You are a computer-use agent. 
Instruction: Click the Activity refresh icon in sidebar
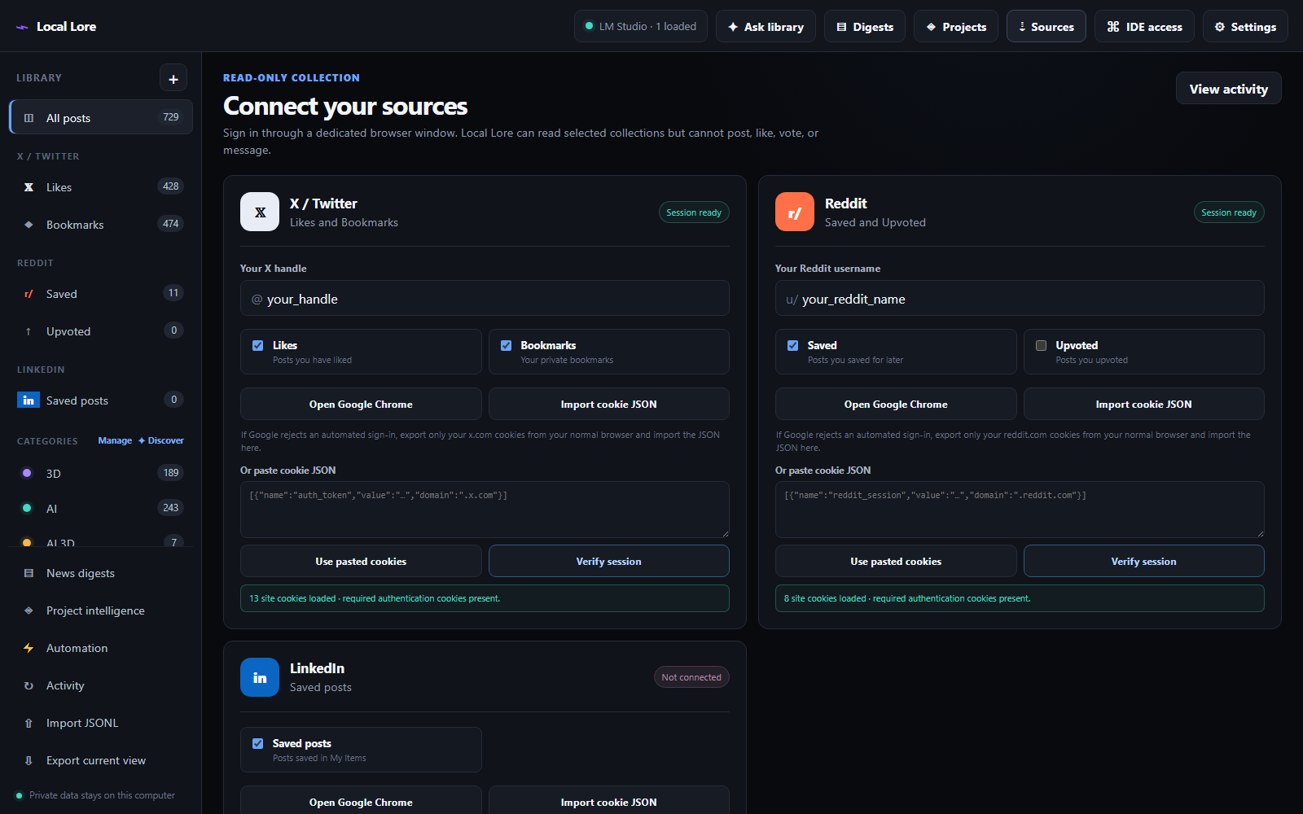tap(29, 685)
